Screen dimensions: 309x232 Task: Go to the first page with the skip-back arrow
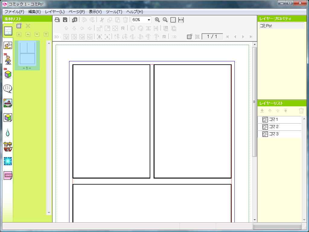[228, 37]
